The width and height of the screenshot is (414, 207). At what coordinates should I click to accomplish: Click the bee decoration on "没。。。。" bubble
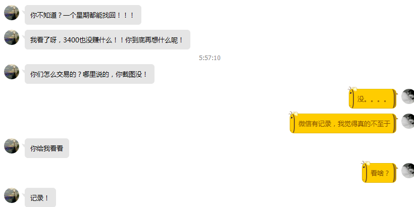coord(352,90)
